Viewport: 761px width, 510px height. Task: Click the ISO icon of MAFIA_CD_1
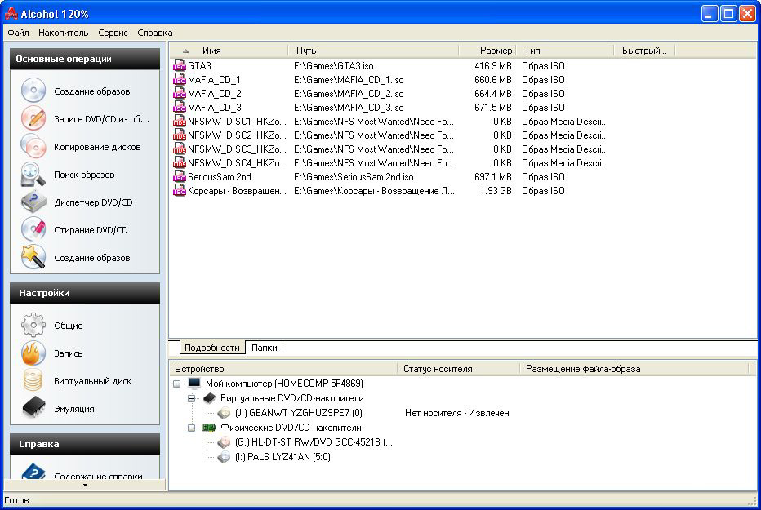180,79
